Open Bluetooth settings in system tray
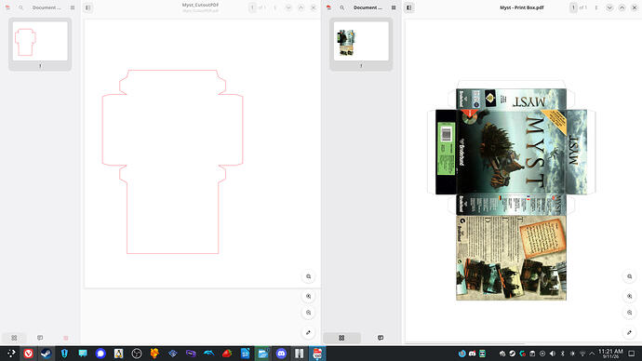This screenshot has width=642, height=361. (562, 354)
